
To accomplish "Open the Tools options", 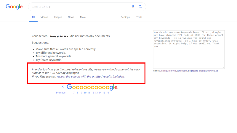I will pos(139,17).
